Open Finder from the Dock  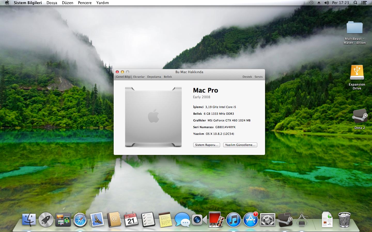coord(29,220)
